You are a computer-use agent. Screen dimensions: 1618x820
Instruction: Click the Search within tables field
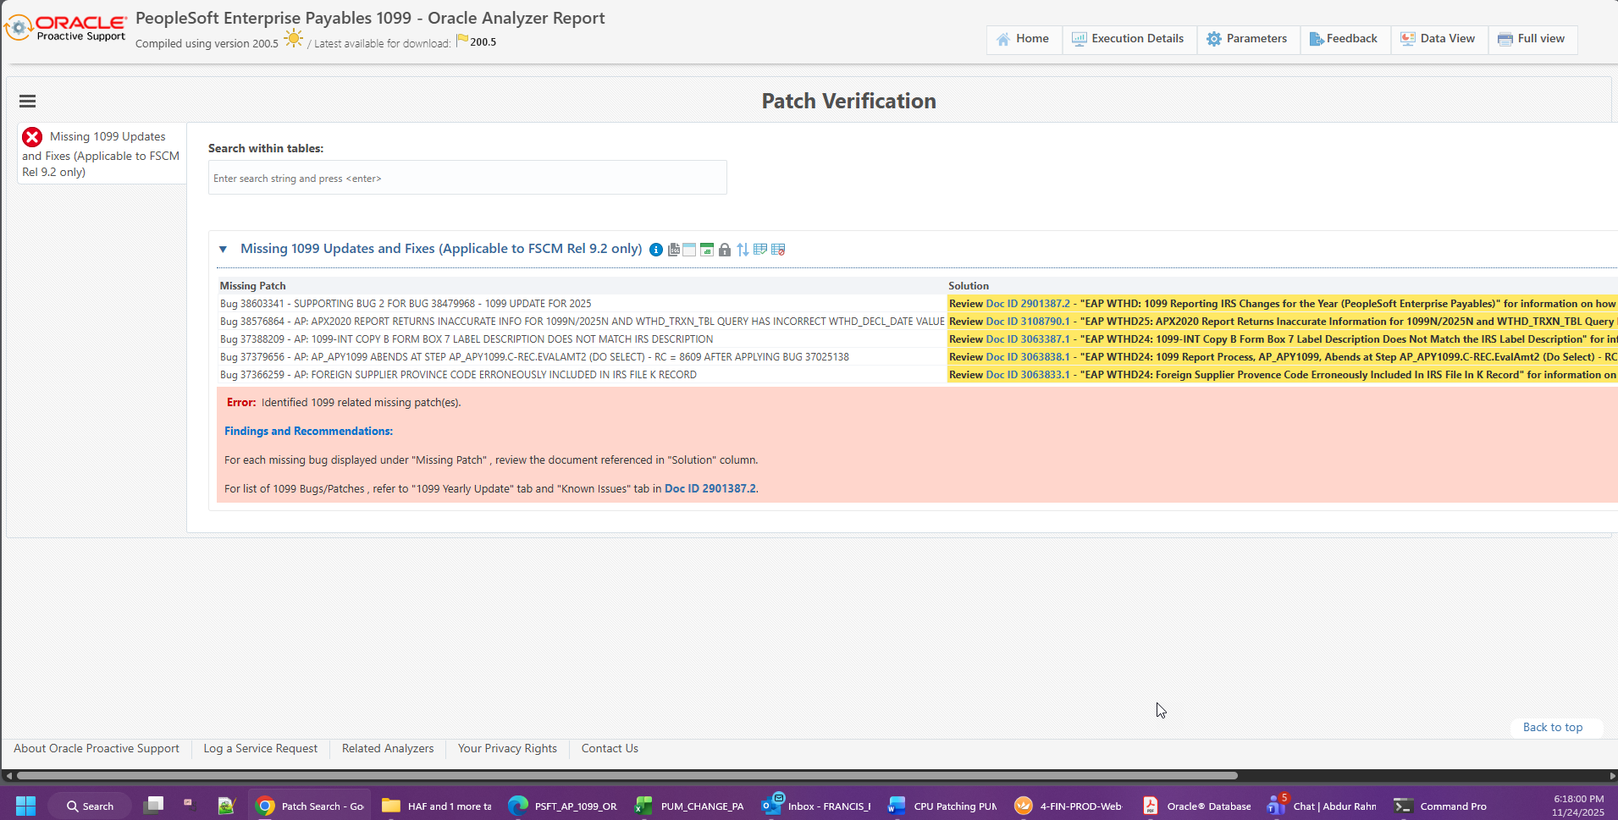[x=467, y=178]
